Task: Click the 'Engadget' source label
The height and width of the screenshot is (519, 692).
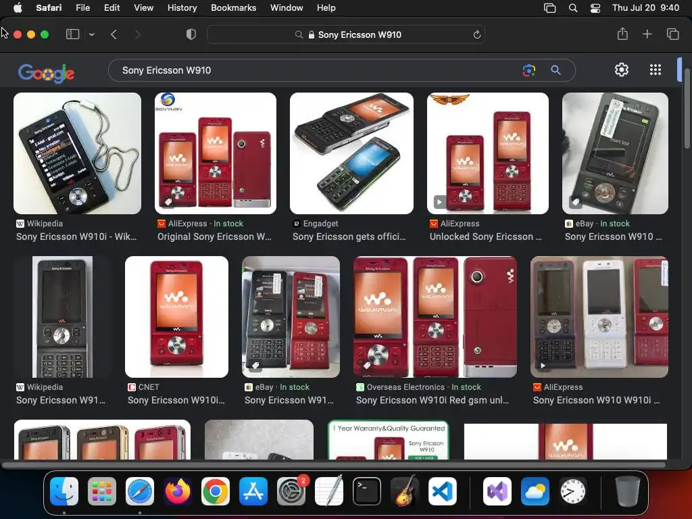Action: pyautogui.click(x=321, y=224)
